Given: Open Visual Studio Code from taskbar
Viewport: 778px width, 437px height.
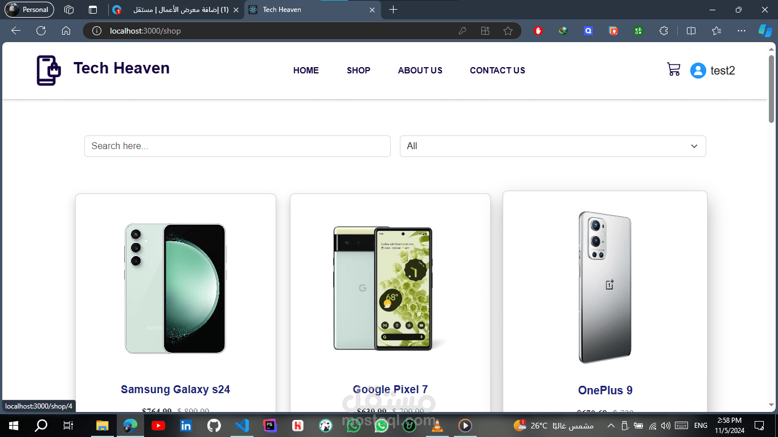Looking at the screenshot, I should 241,425.
